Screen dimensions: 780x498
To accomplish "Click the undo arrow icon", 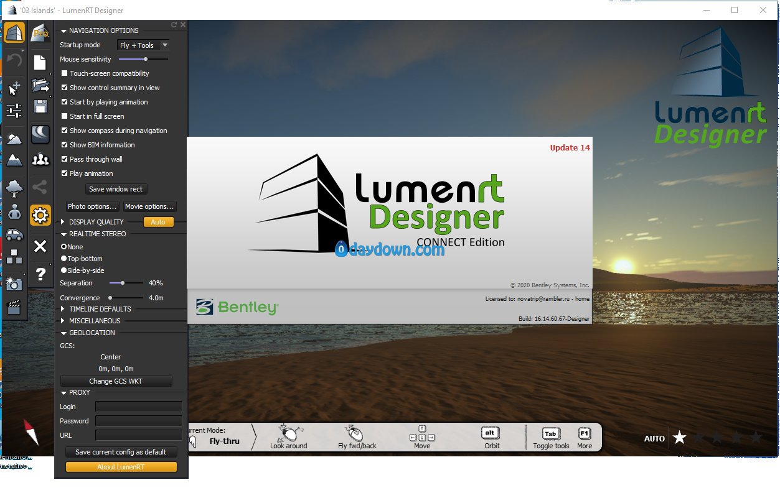I will click(x=14, y=60).
